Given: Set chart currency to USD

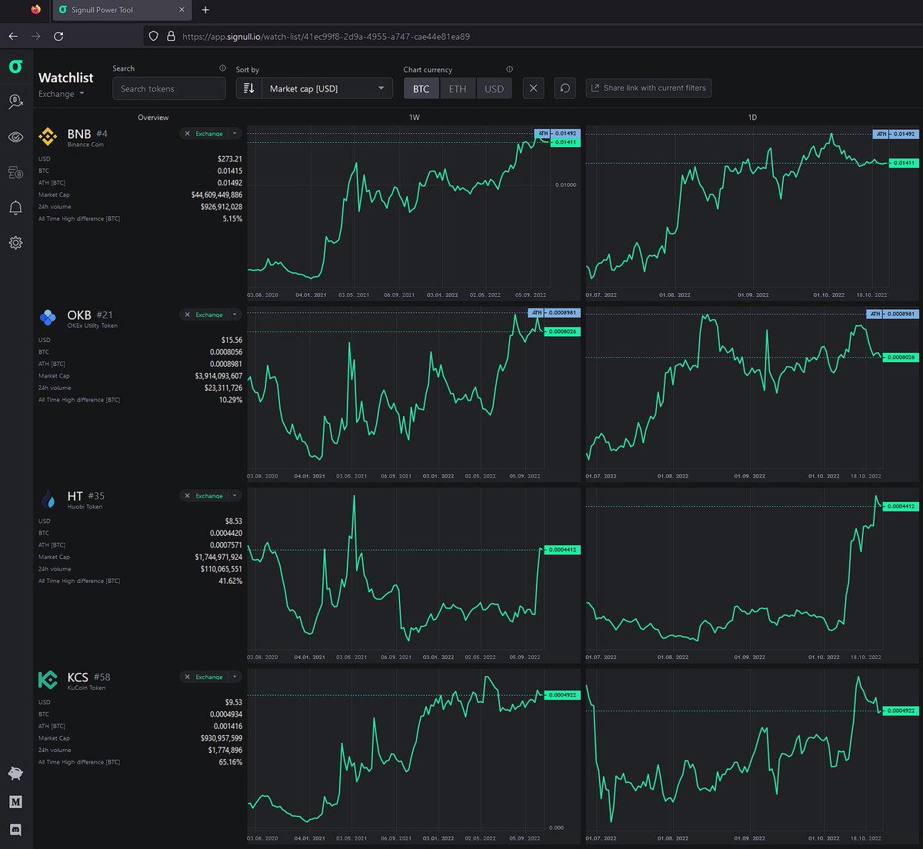Looking at the screenshot, I should 495,88.
